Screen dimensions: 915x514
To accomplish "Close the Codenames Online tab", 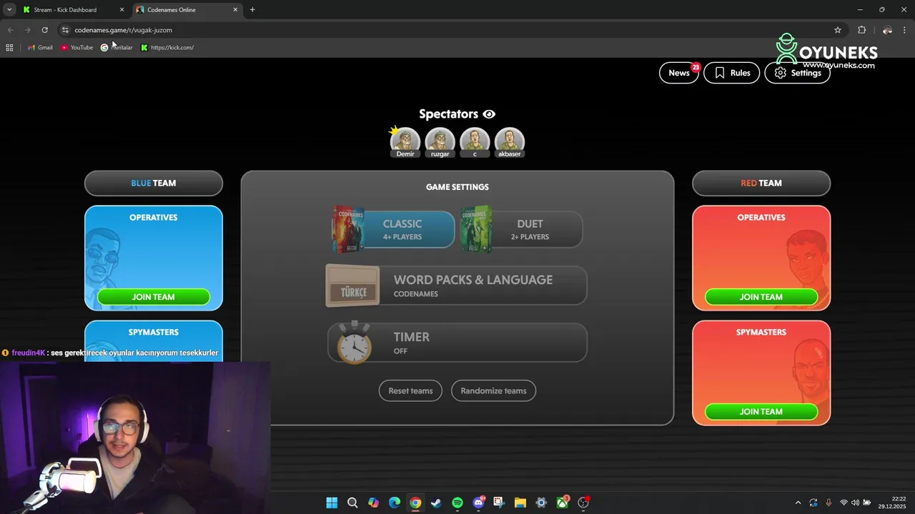I will coord(235,10).
